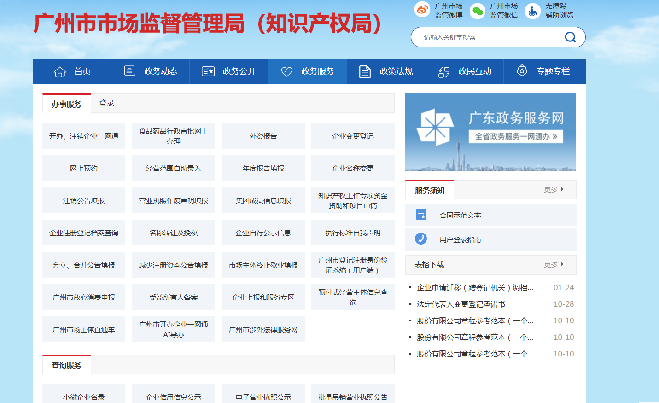
Task: Expand 更多 in the 表格下载 section
Action: 554,264
